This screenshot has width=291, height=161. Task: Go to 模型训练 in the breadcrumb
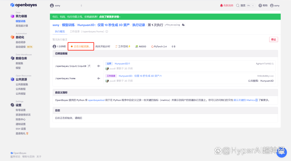coord(68,25)
